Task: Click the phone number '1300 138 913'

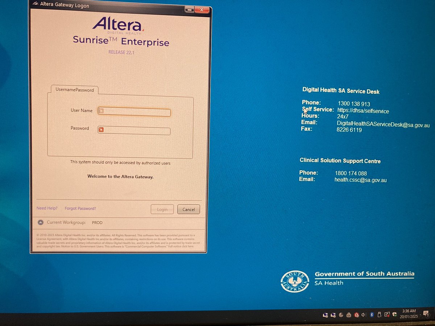Action: tap(354, 104)
